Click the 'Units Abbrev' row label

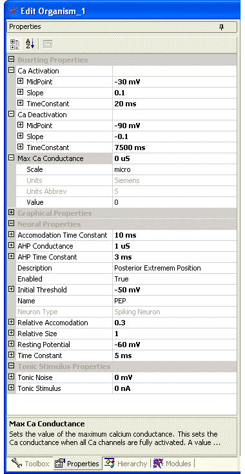tap(46, 191)
